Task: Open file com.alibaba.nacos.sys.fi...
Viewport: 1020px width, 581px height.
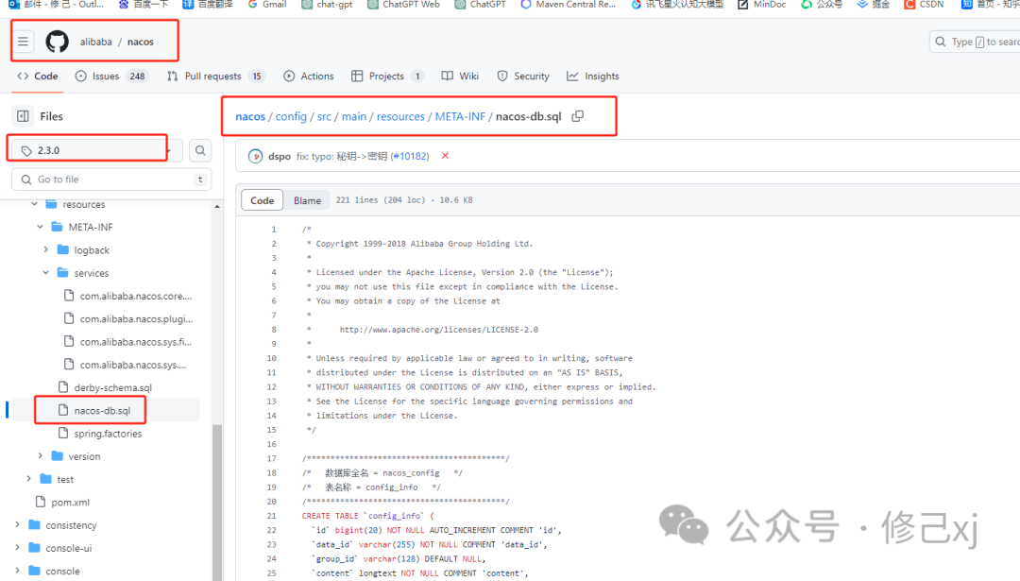Action: pyautogui.click(x=135, y=342)
